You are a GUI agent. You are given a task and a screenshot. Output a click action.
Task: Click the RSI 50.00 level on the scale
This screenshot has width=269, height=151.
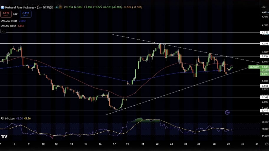[265, 129]
